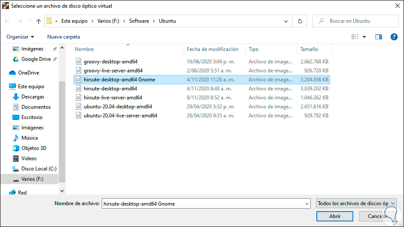404x227 pixels.
Task: Open the Organizar menu
Action: (x=20, y=37)
